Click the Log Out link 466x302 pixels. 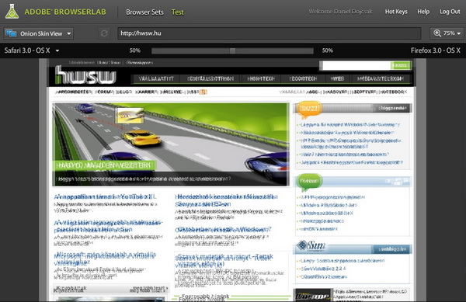coord(450,12)
